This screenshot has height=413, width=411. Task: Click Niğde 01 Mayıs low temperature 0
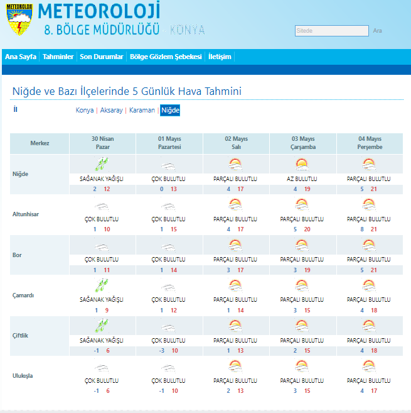(161, 189)
